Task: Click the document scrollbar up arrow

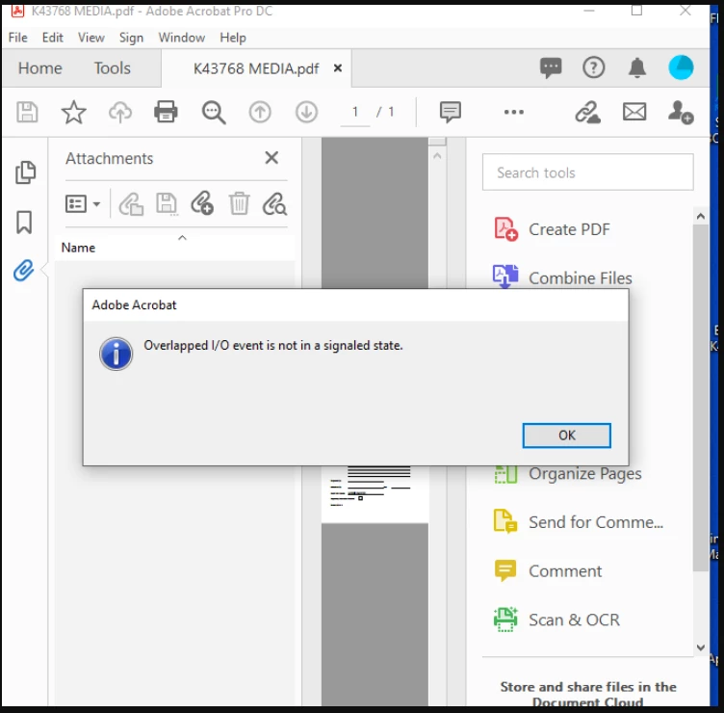Action: tap(437, 156)
